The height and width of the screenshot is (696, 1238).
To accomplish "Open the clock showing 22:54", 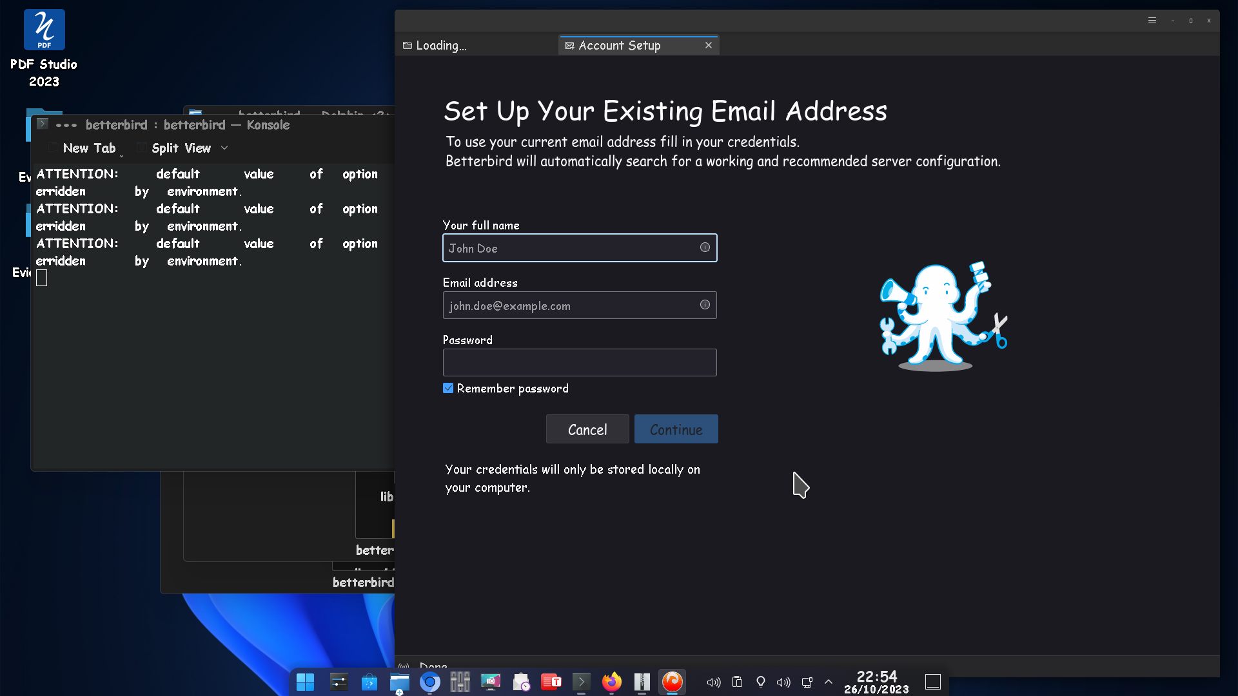I will [877, 682].
